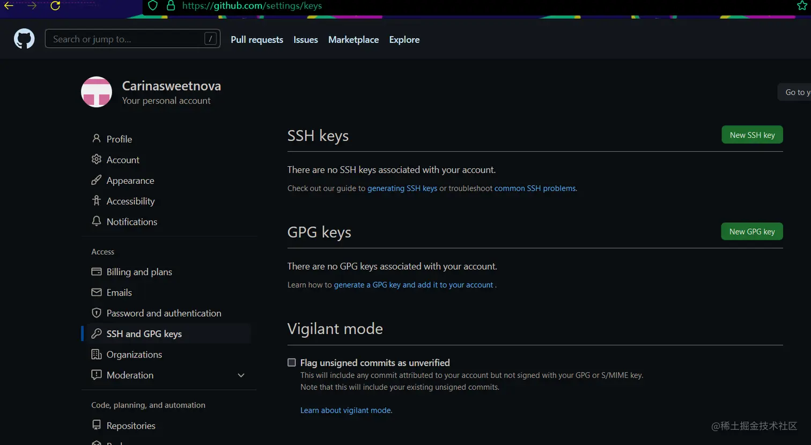Viewport: 811px width, 445px height.
Task: Click the slash shortcut icon in search
Action: (210, 39)
